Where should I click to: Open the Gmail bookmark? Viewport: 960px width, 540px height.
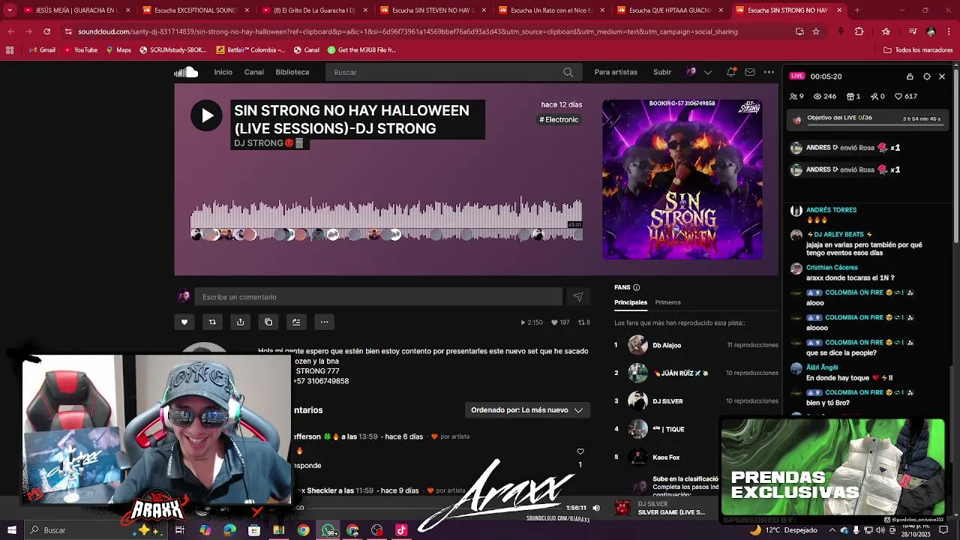pos(42,49)
